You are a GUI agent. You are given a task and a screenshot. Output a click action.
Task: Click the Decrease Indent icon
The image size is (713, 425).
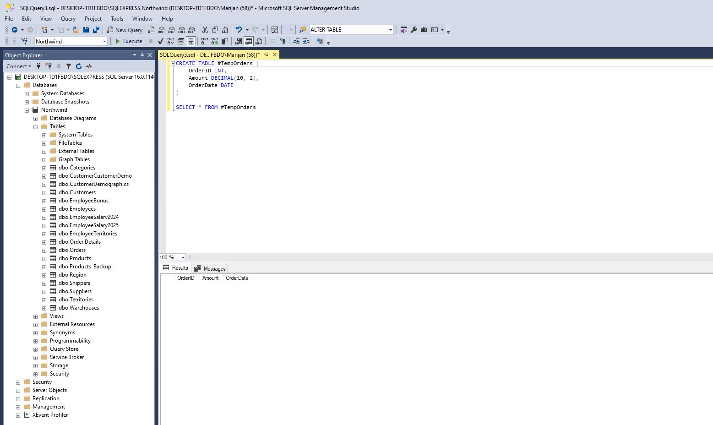point(296,41)
